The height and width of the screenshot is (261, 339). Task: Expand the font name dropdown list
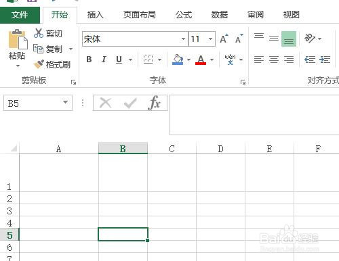pos(184,39)
